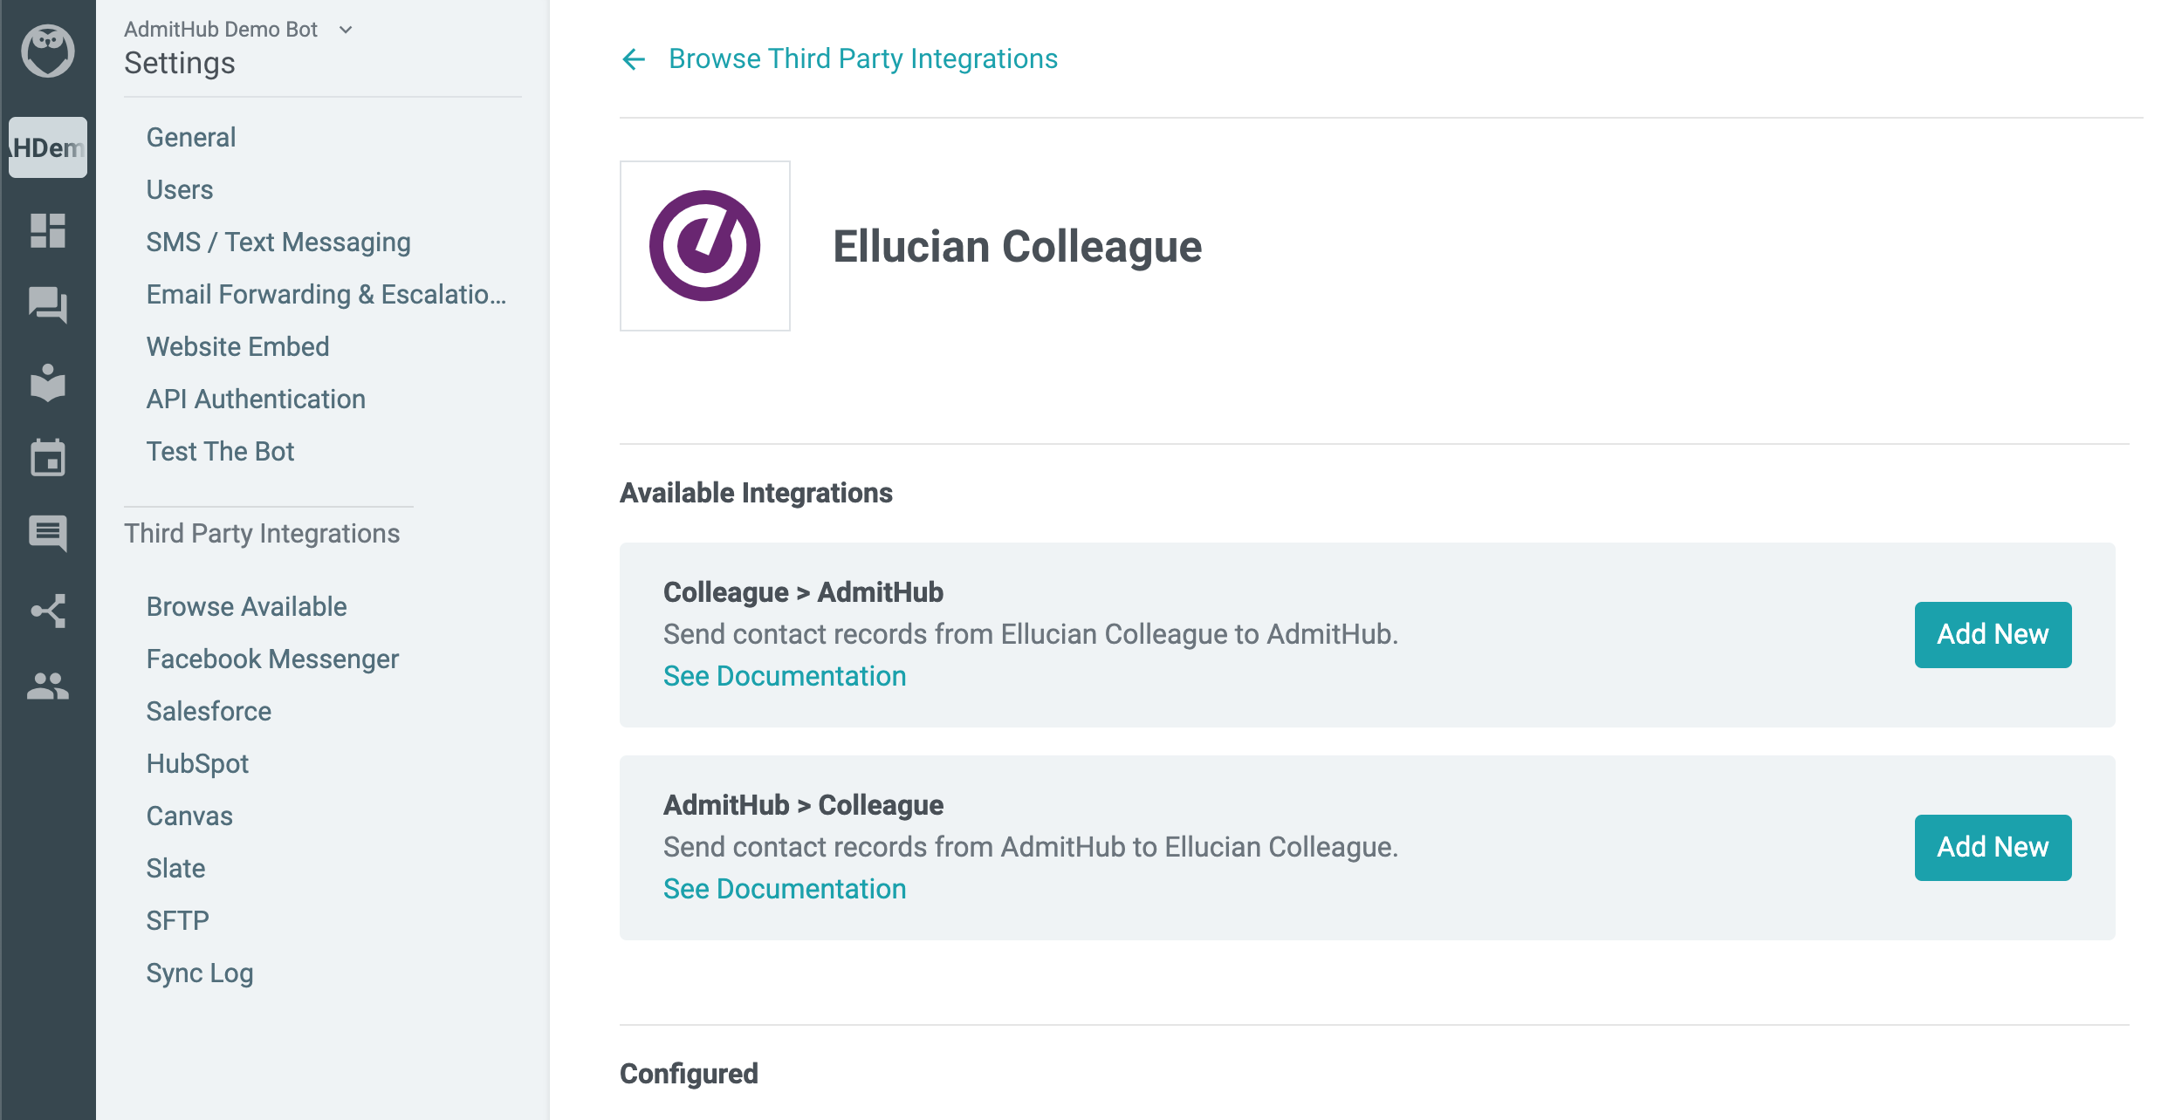Image resolution: width=2182 pixels, height=1120 pixels.
Task: Open the knowledge base reader icon
Action: 48,381
